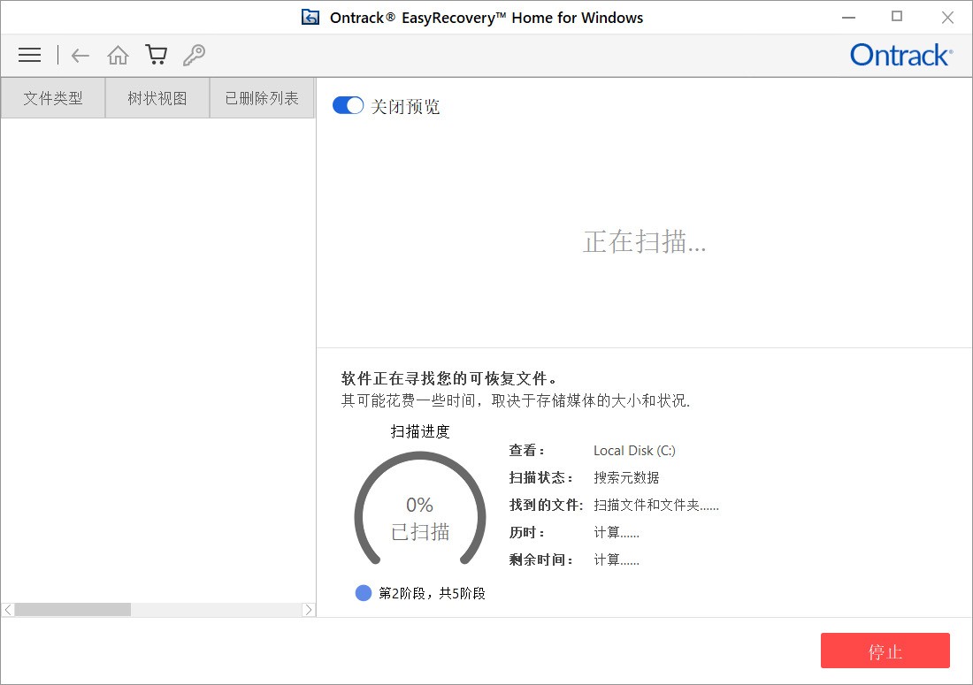Image resolution: width=973 pixels, height=685 pixels.
Task: Click the phase indicator dot near 第2阶段
Action: [364, 593]
